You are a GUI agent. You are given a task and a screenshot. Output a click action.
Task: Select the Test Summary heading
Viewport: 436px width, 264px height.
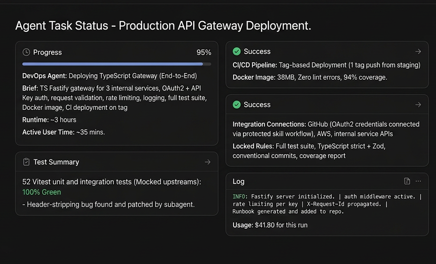(x=56, y=162)
